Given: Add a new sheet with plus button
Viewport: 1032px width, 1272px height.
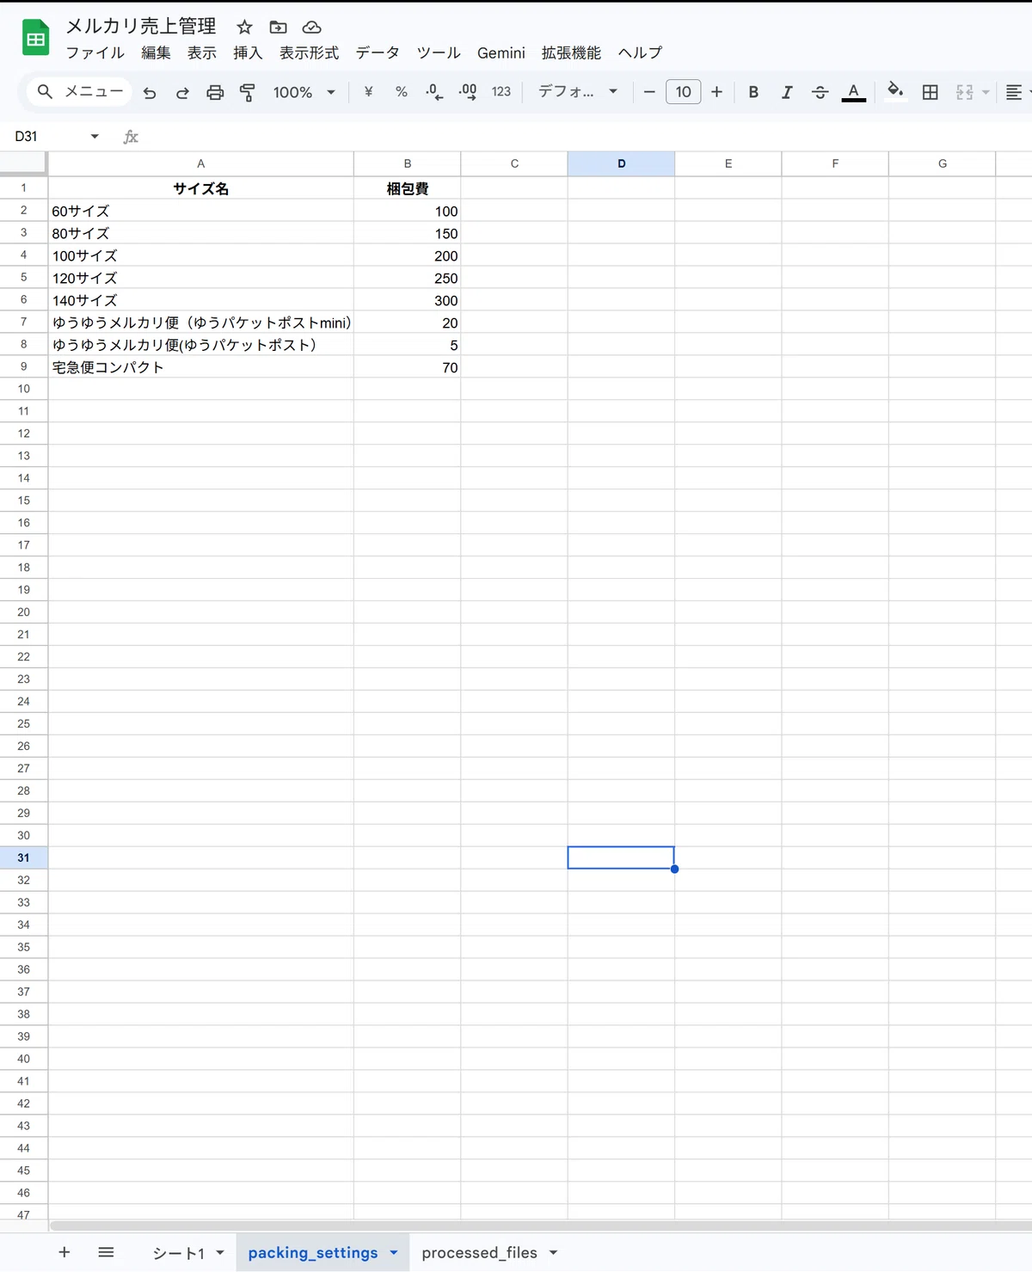Looking at the screenshot, I should tap(64, 1252).
